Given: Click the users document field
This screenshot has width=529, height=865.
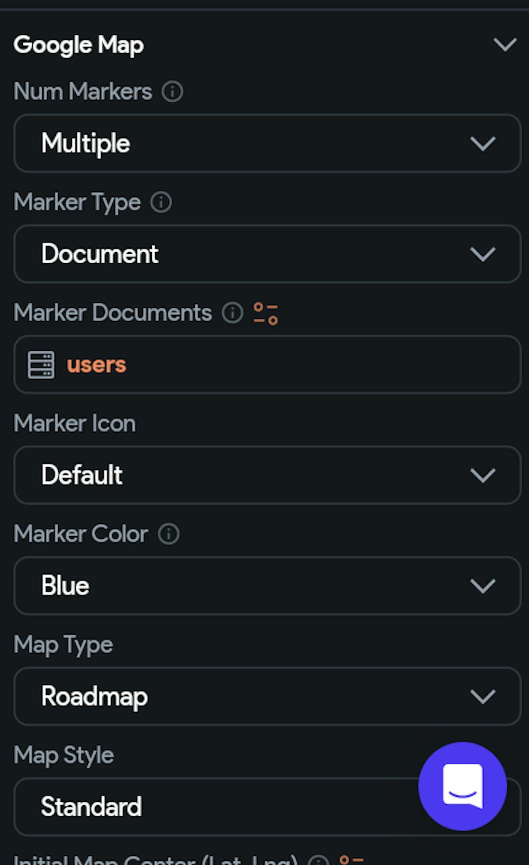Looking at the screenshot, I should pos(267,364).
